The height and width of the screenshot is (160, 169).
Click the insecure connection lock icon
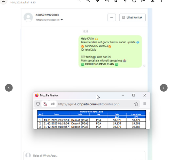(x=45, y=104)
